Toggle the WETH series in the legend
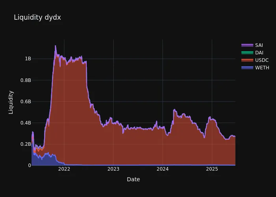276x197 pixels. coord(255,68)
